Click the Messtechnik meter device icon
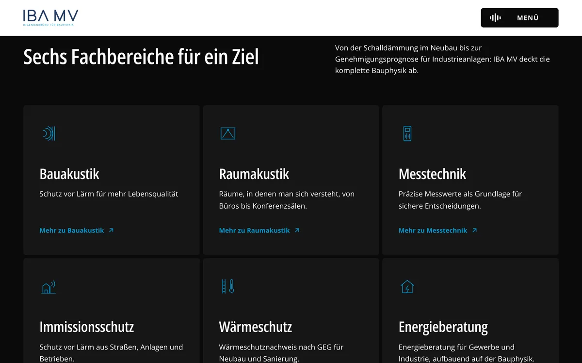This screenshot has height=363, width=582. pyautogui.click(x=407, y=133)
